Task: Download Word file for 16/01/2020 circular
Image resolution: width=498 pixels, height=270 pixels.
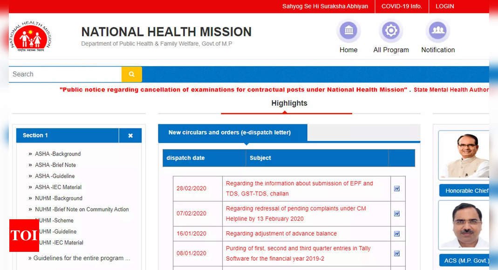Action: tap(397, 234)
